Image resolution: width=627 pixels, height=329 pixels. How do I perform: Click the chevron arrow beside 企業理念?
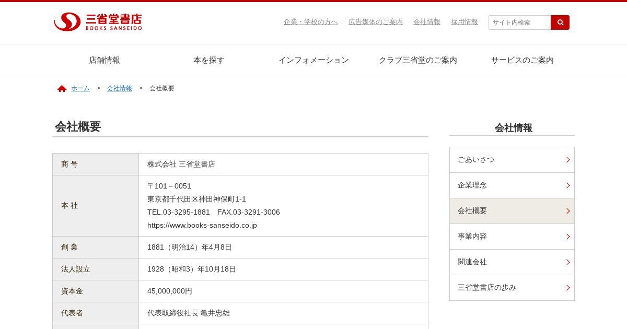pos(568,185)
